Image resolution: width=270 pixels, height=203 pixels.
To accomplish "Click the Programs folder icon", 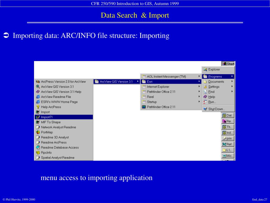I will (x=205, y=76).
